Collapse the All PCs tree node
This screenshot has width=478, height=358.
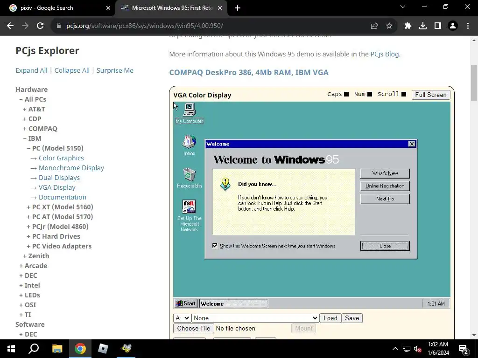33,99
